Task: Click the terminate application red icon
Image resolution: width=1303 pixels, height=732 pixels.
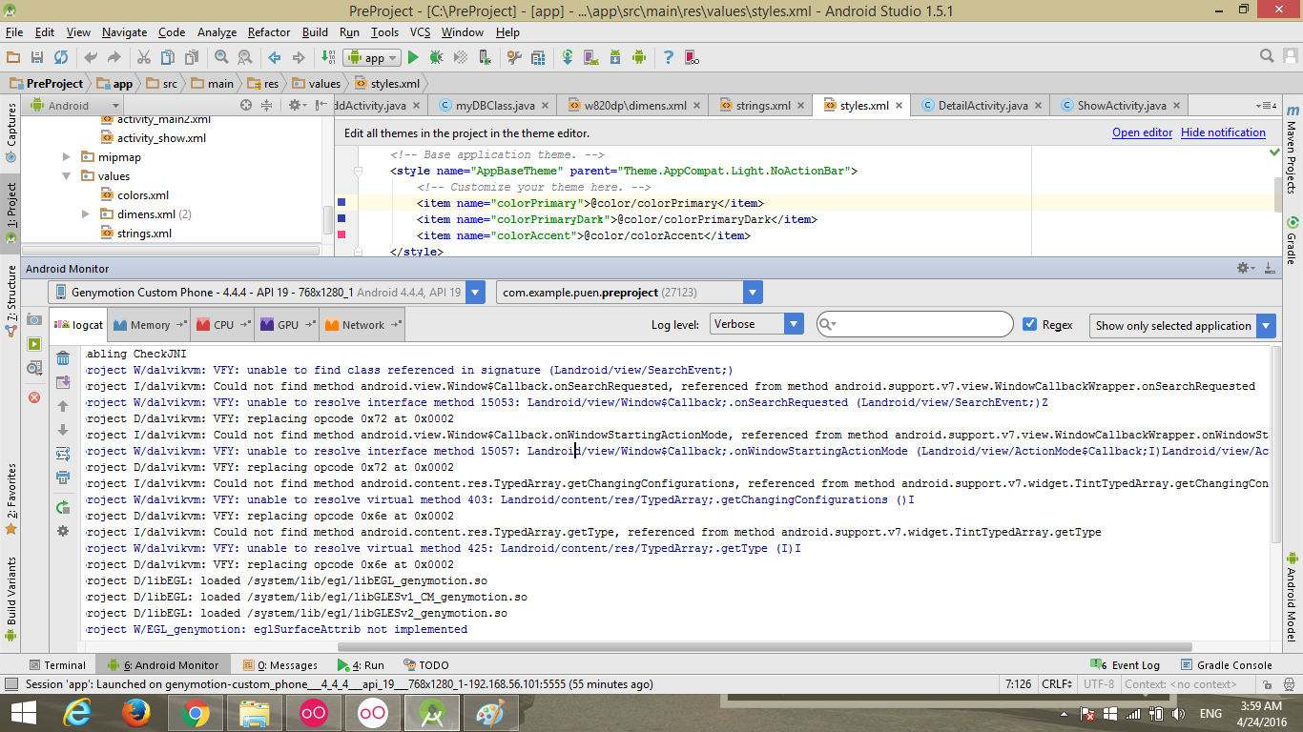Action: [34, 396]
